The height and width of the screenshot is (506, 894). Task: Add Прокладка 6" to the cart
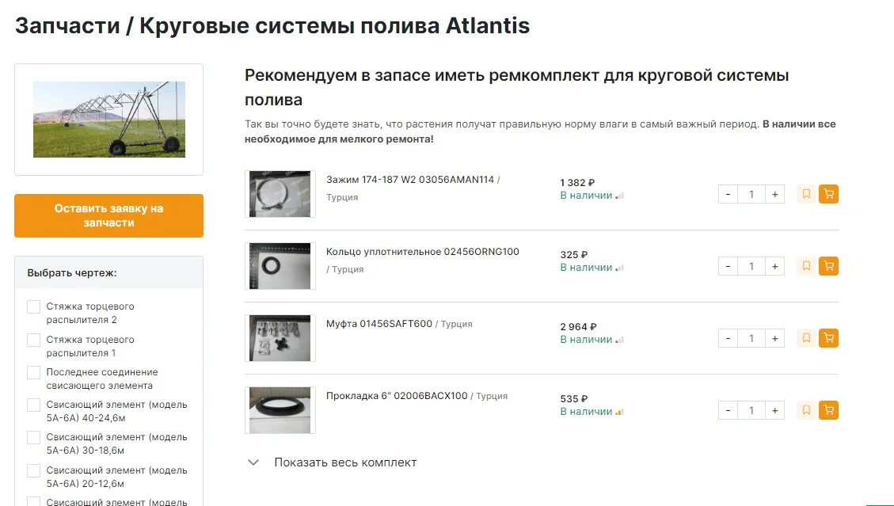828,410
